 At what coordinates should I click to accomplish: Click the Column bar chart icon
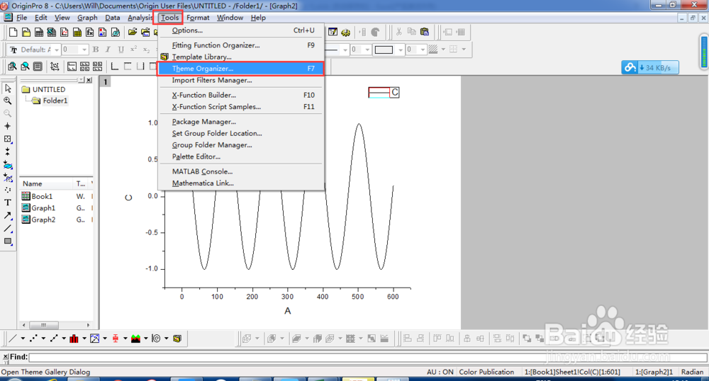click(x=74, y=338)
